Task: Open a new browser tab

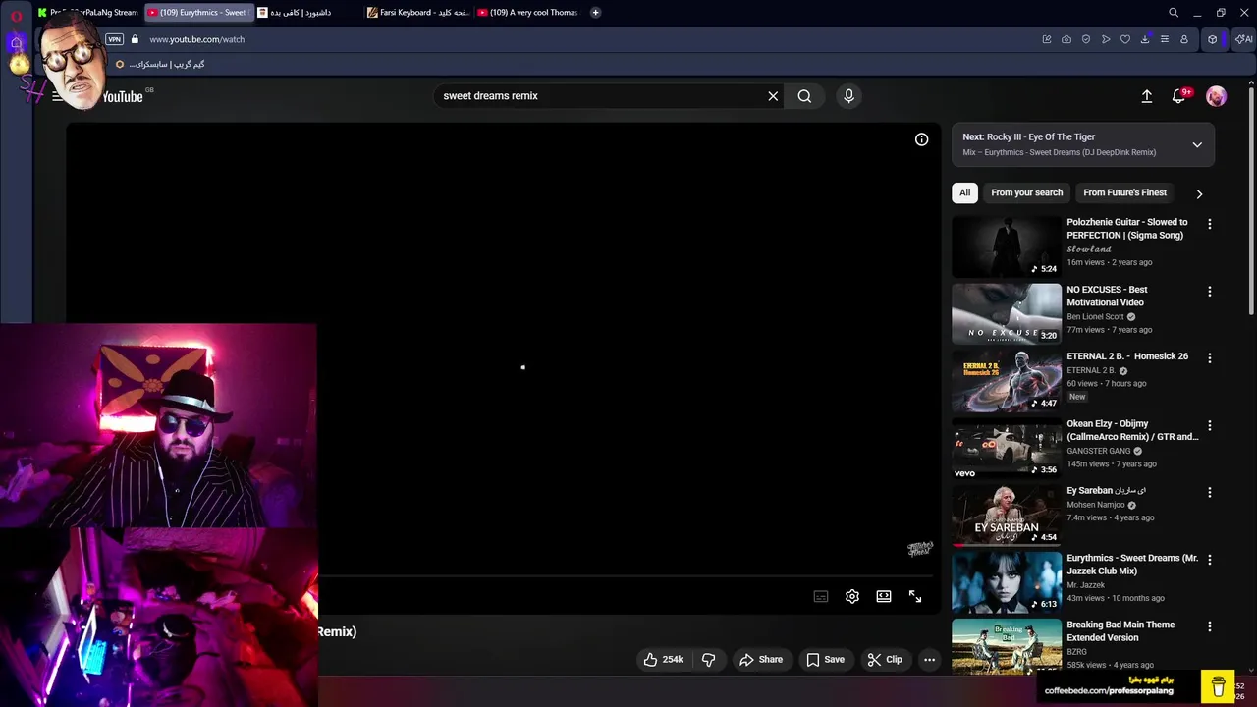Action: pos(595,13)
